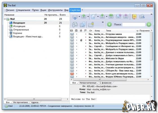
Task: Click the envelope with magnifier search icon
Action: (x=142, y=16)
